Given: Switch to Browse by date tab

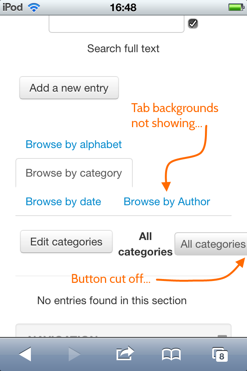Looking at the screenshot, I should click(63, 202).
